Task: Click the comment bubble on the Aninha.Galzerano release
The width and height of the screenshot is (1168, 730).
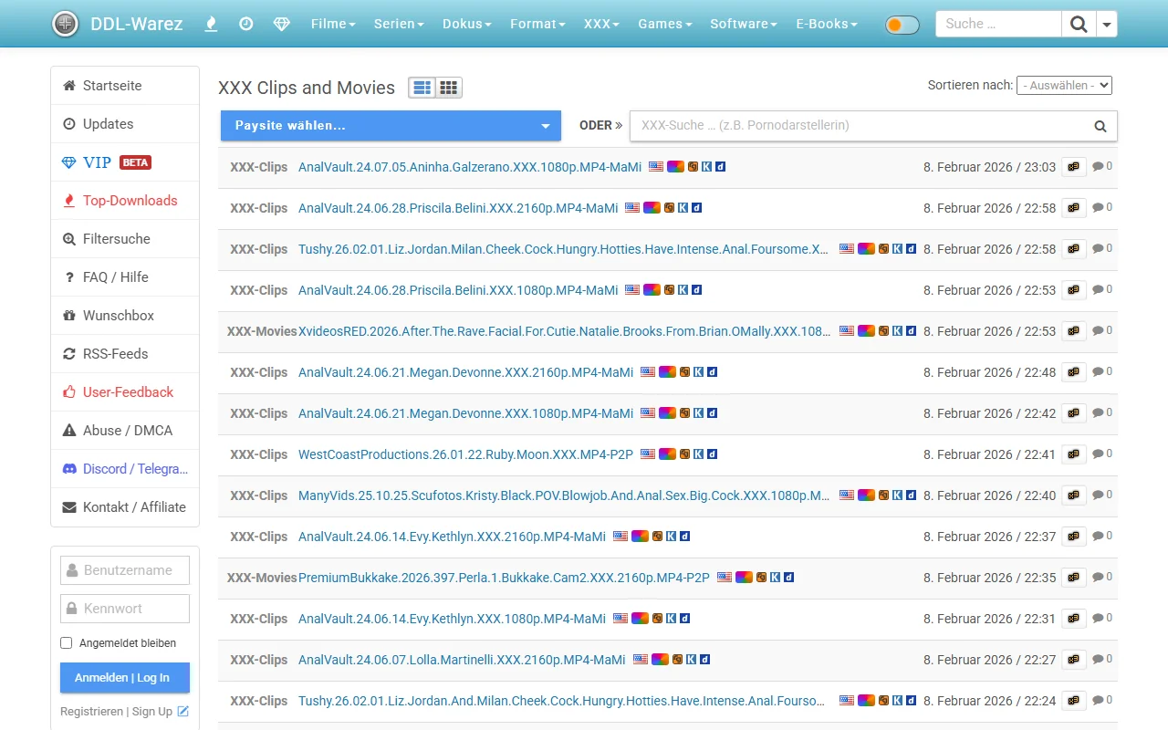Action: pos(1098,166)
